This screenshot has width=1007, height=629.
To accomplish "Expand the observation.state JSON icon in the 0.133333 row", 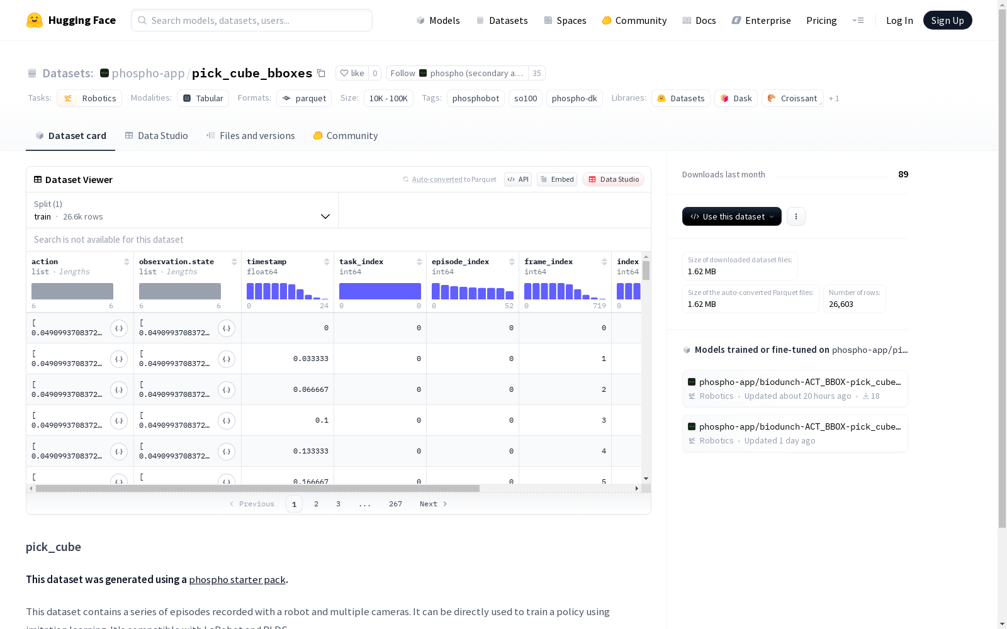I will tap(227, 452).
